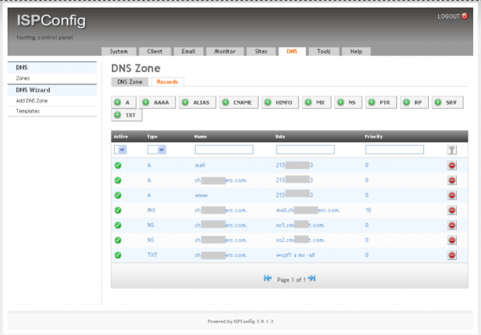Delete the TXT spf1 record
This screenshot has height=335, width=481.
452,255
